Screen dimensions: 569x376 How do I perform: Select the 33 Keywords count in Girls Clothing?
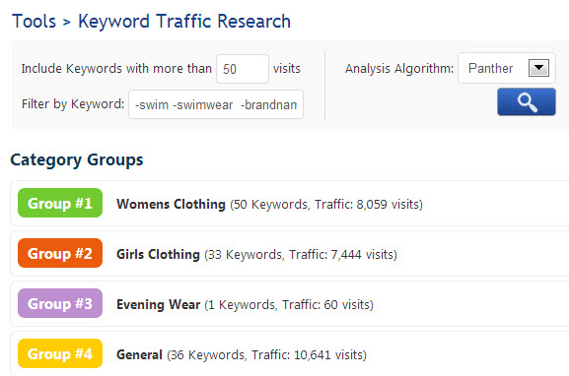pos(245,255)
